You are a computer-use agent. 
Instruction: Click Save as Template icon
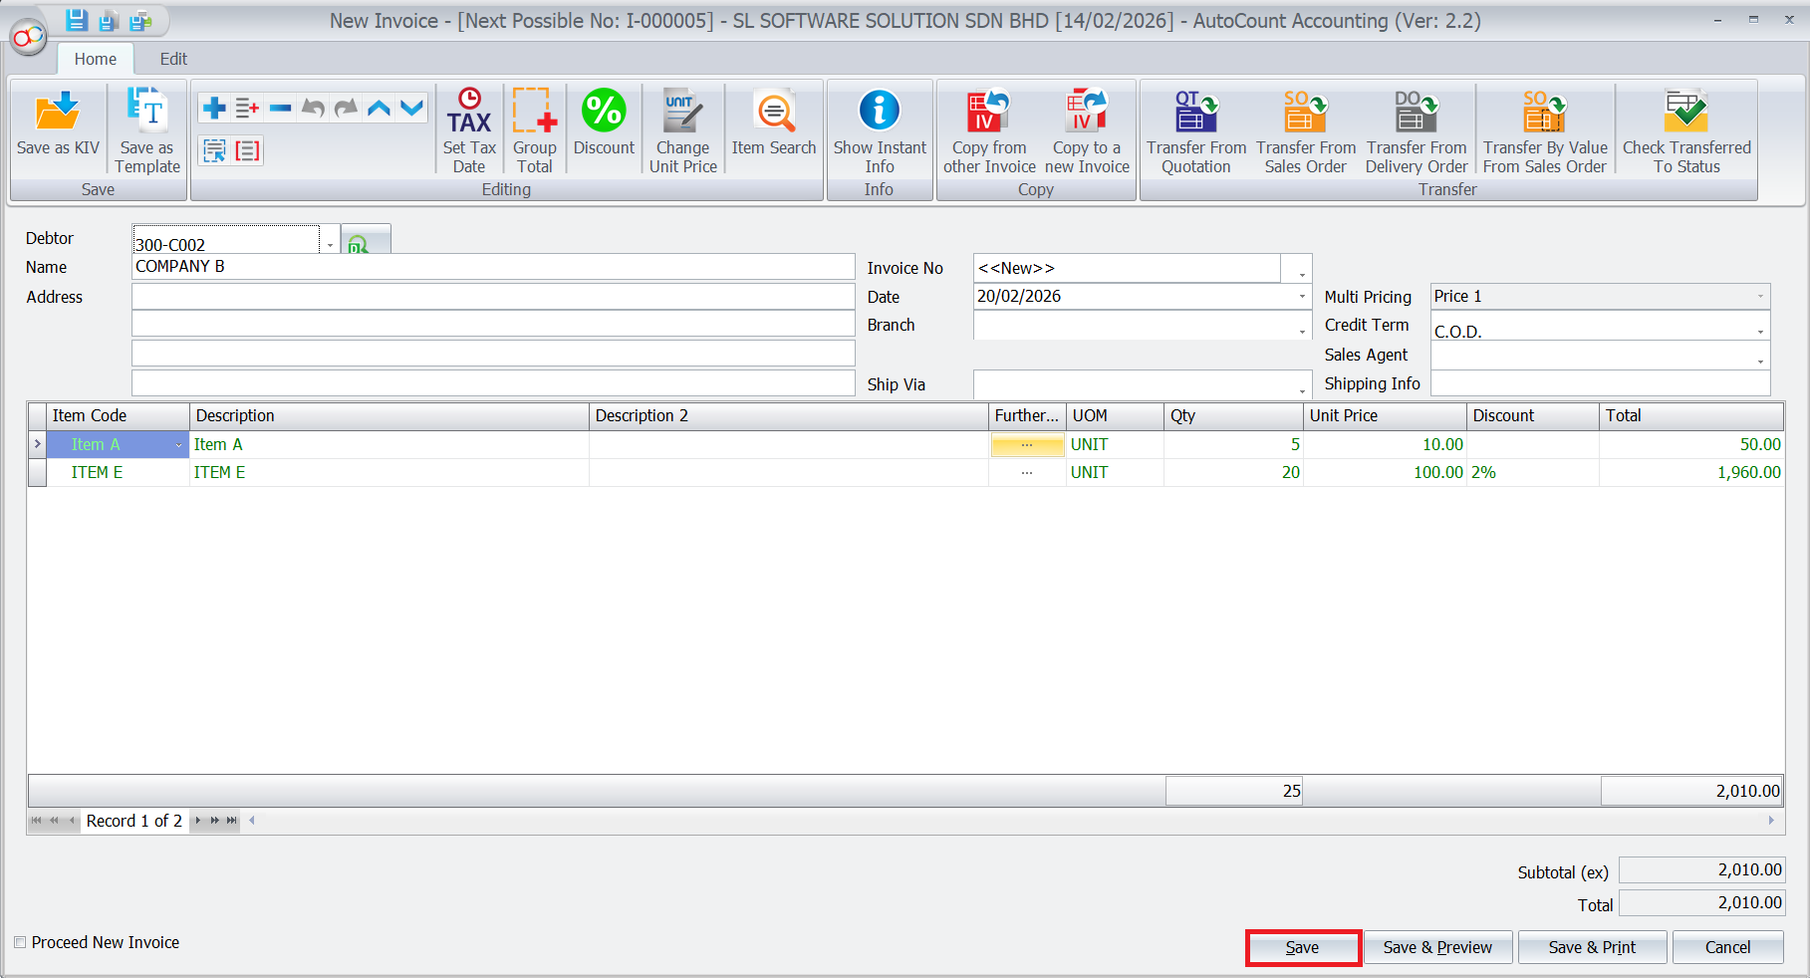pos(147,112)
